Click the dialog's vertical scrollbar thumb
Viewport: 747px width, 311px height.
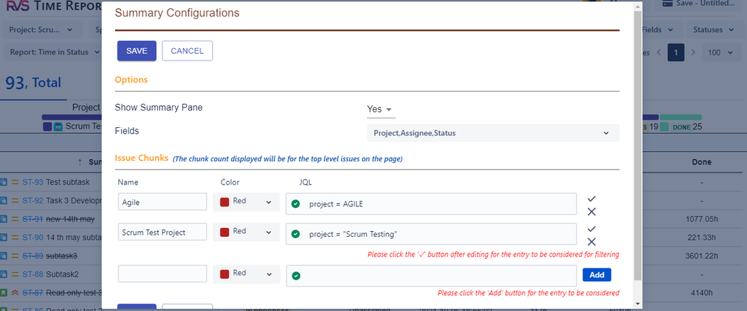click(638, 145)
